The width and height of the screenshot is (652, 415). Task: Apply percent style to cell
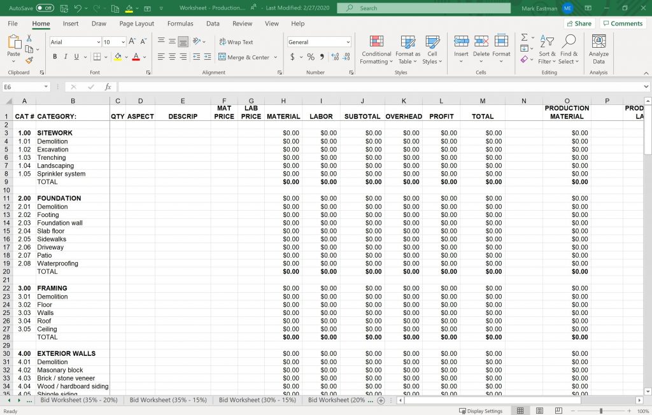click(x=311, y=57)
